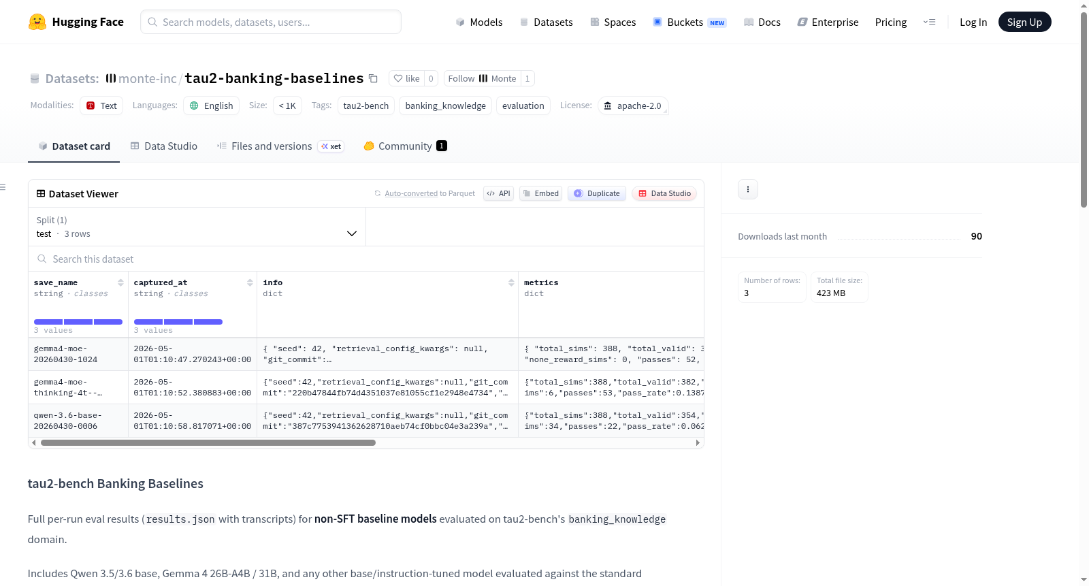This screenshot has height=586, width=1089.
Task: Open the tau2-banking-baselines dataset title link
Action: pyautogui.click(x=274, y=78)
